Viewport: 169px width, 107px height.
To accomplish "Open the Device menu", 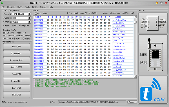I will [35, 7].
